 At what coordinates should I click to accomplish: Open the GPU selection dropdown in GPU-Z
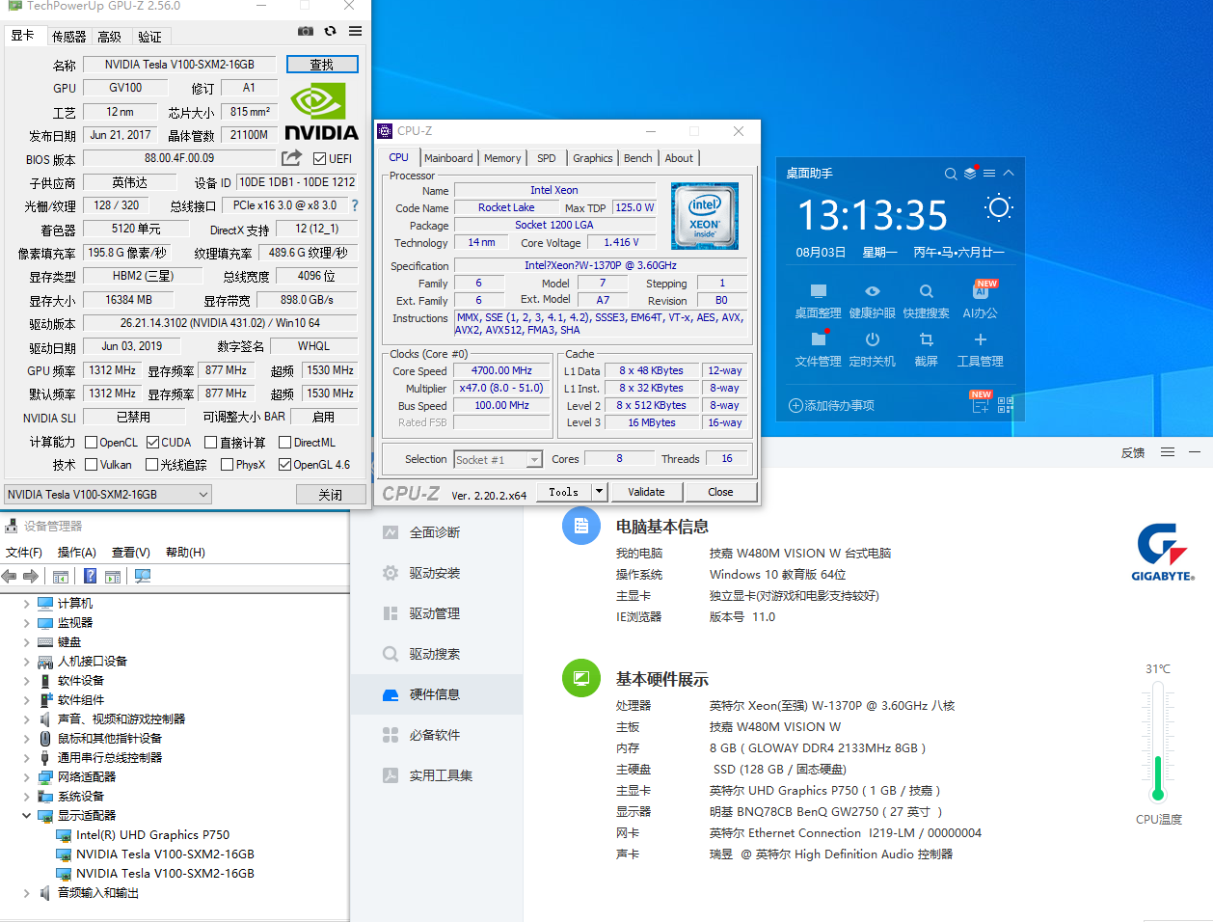(108, 494)
